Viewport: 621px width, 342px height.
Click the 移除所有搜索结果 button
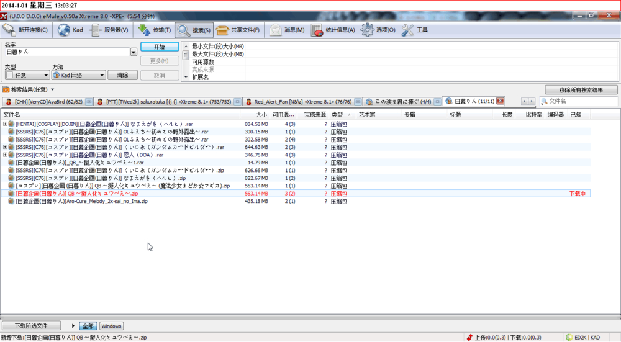581,90
